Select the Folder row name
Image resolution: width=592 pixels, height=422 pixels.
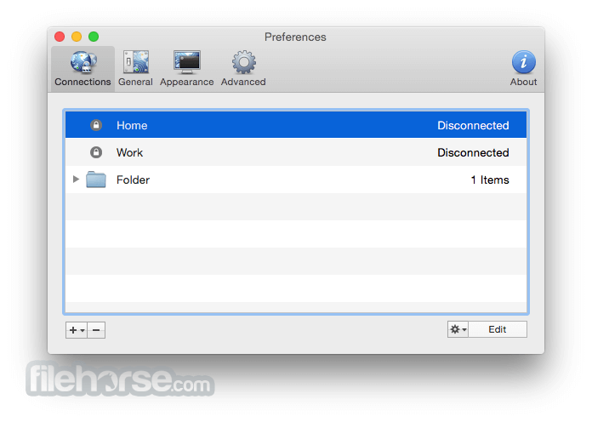133,180
